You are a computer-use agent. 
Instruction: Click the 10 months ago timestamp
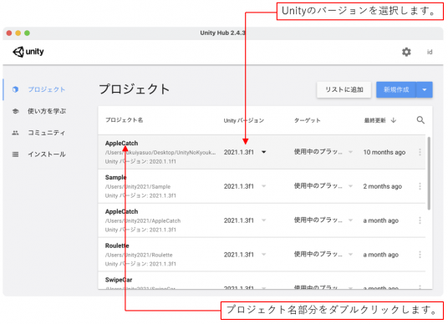tap(384, 153)
